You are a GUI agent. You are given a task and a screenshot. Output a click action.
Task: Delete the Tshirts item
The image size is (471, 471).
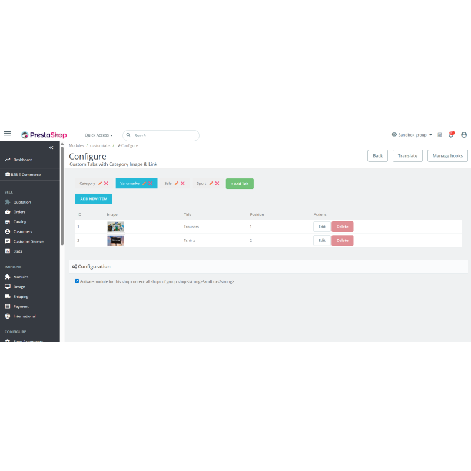(343, 240)
